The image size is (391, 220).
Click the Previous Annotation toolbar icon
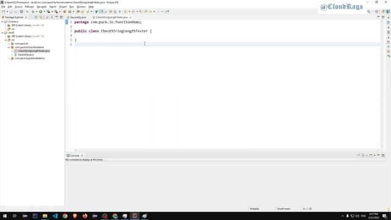[133, 12]
